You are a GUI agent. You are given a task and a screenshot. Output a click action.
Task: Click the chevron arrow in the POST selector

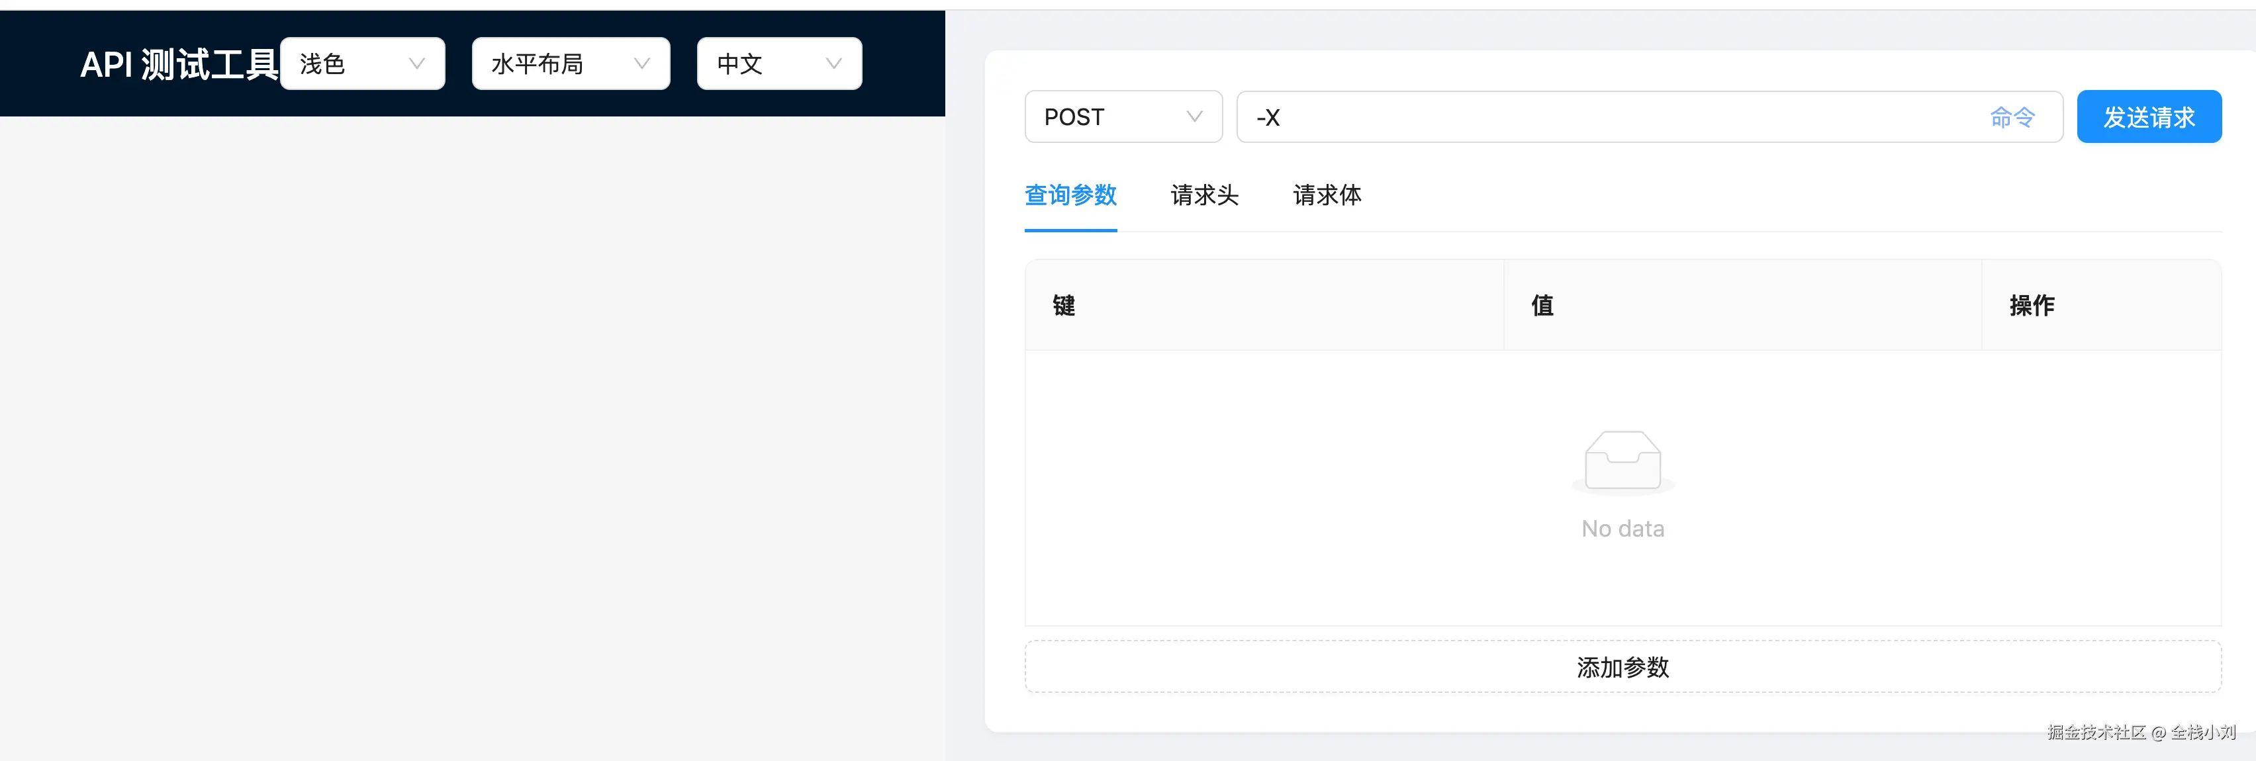[x=1194, y=116]
